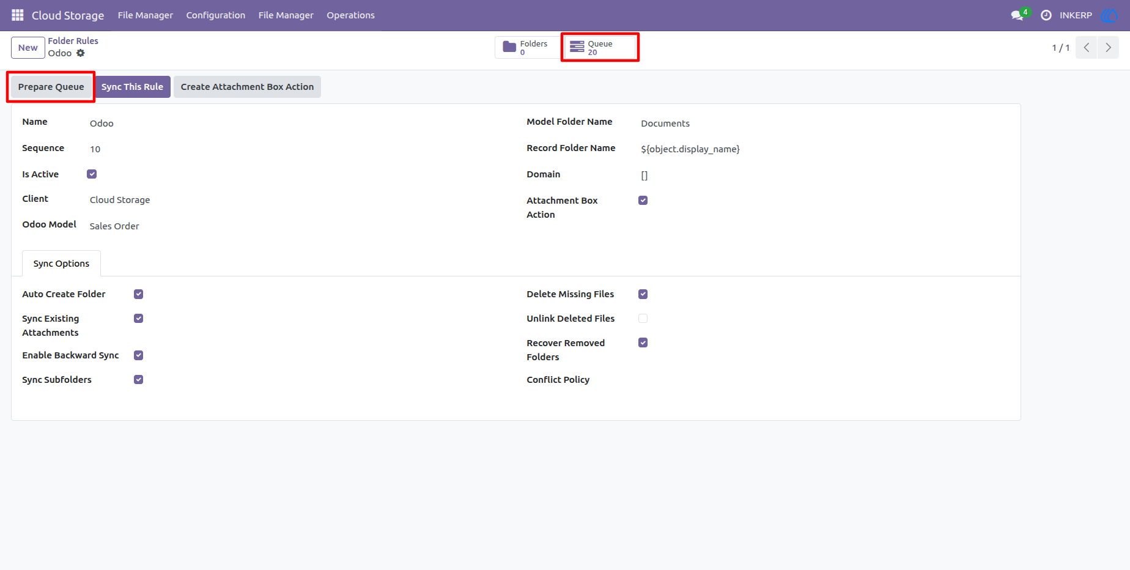
Task: Toggle the Is Active checkbox
Action: [x=92, y=174]
